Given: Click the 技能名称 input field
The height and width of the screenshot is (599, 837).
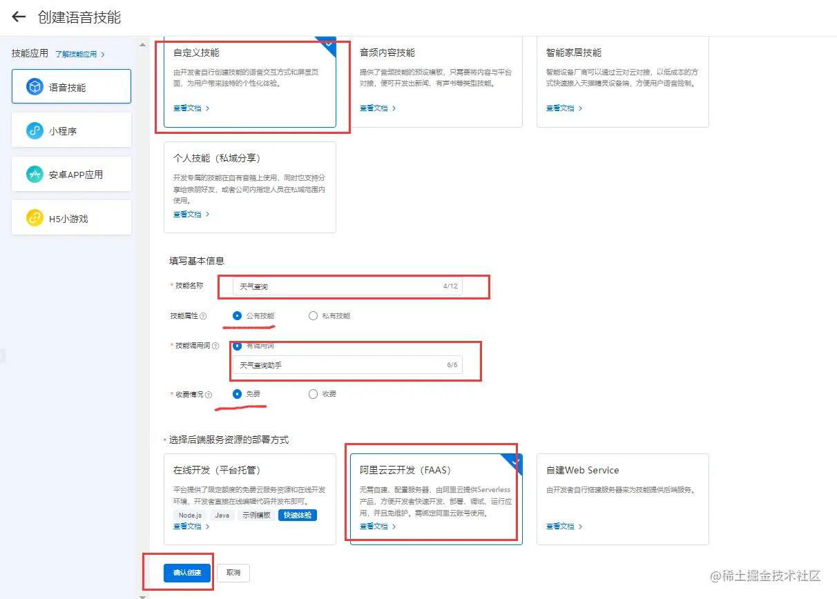Looking at the screenshot, I should [x=347, y=286].
